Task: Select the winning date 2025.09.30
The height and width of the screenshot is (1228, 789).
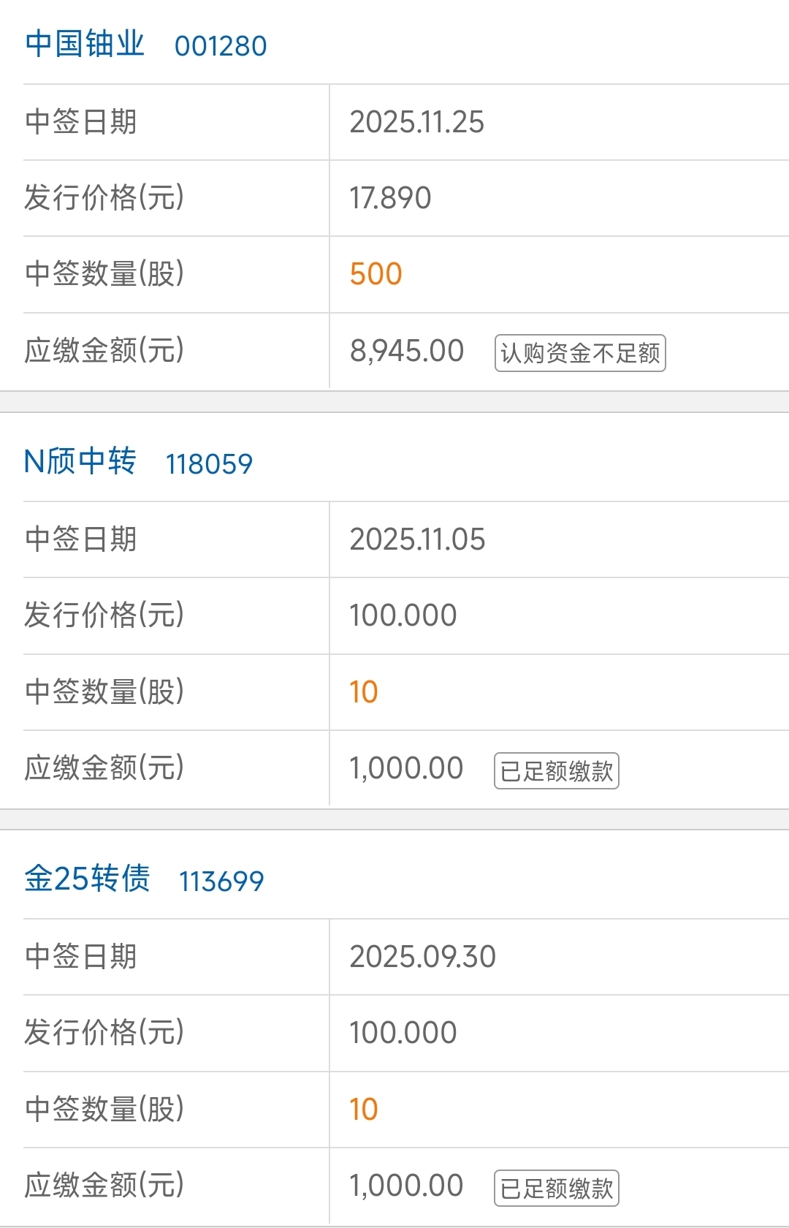Action: 423,957
